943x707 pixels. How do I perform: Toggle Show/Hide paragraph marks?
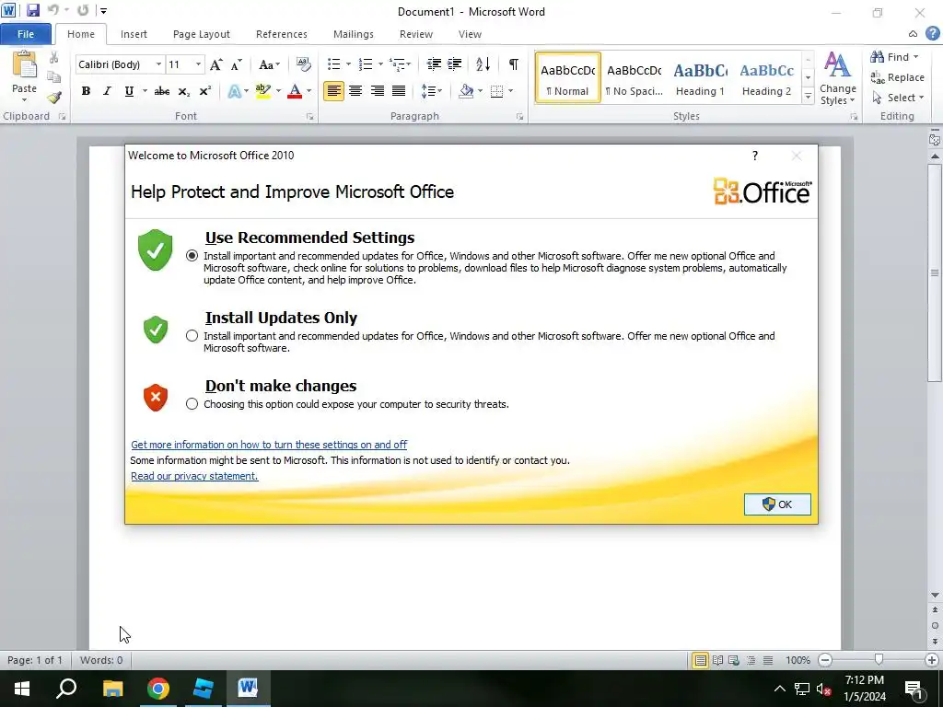pyautogui.click(x=514, y=64)
